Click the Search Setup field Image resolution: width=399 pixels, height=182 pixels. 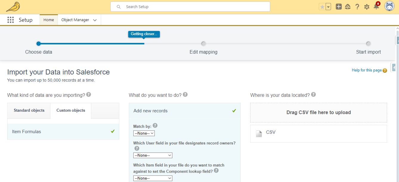(190, 7)
